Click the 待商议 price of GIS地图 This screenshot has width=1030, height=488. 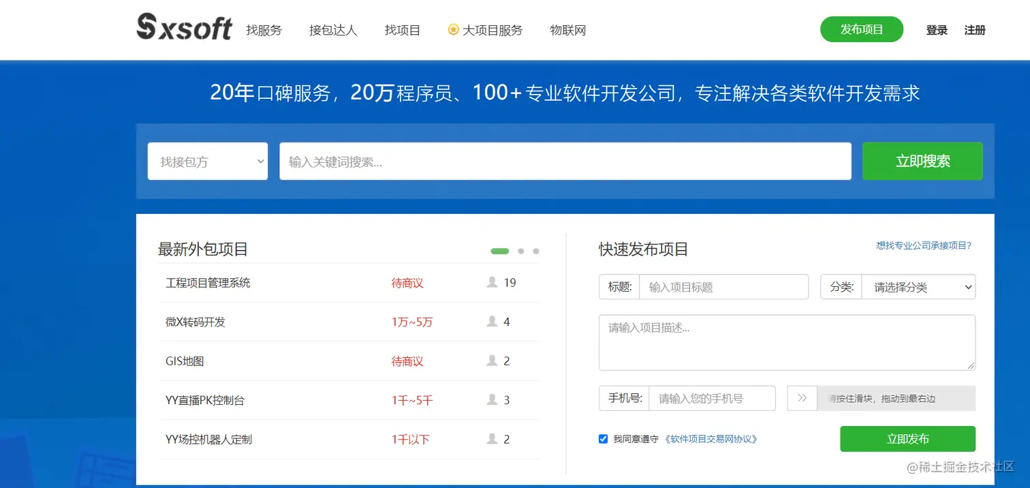coord(407,361)
